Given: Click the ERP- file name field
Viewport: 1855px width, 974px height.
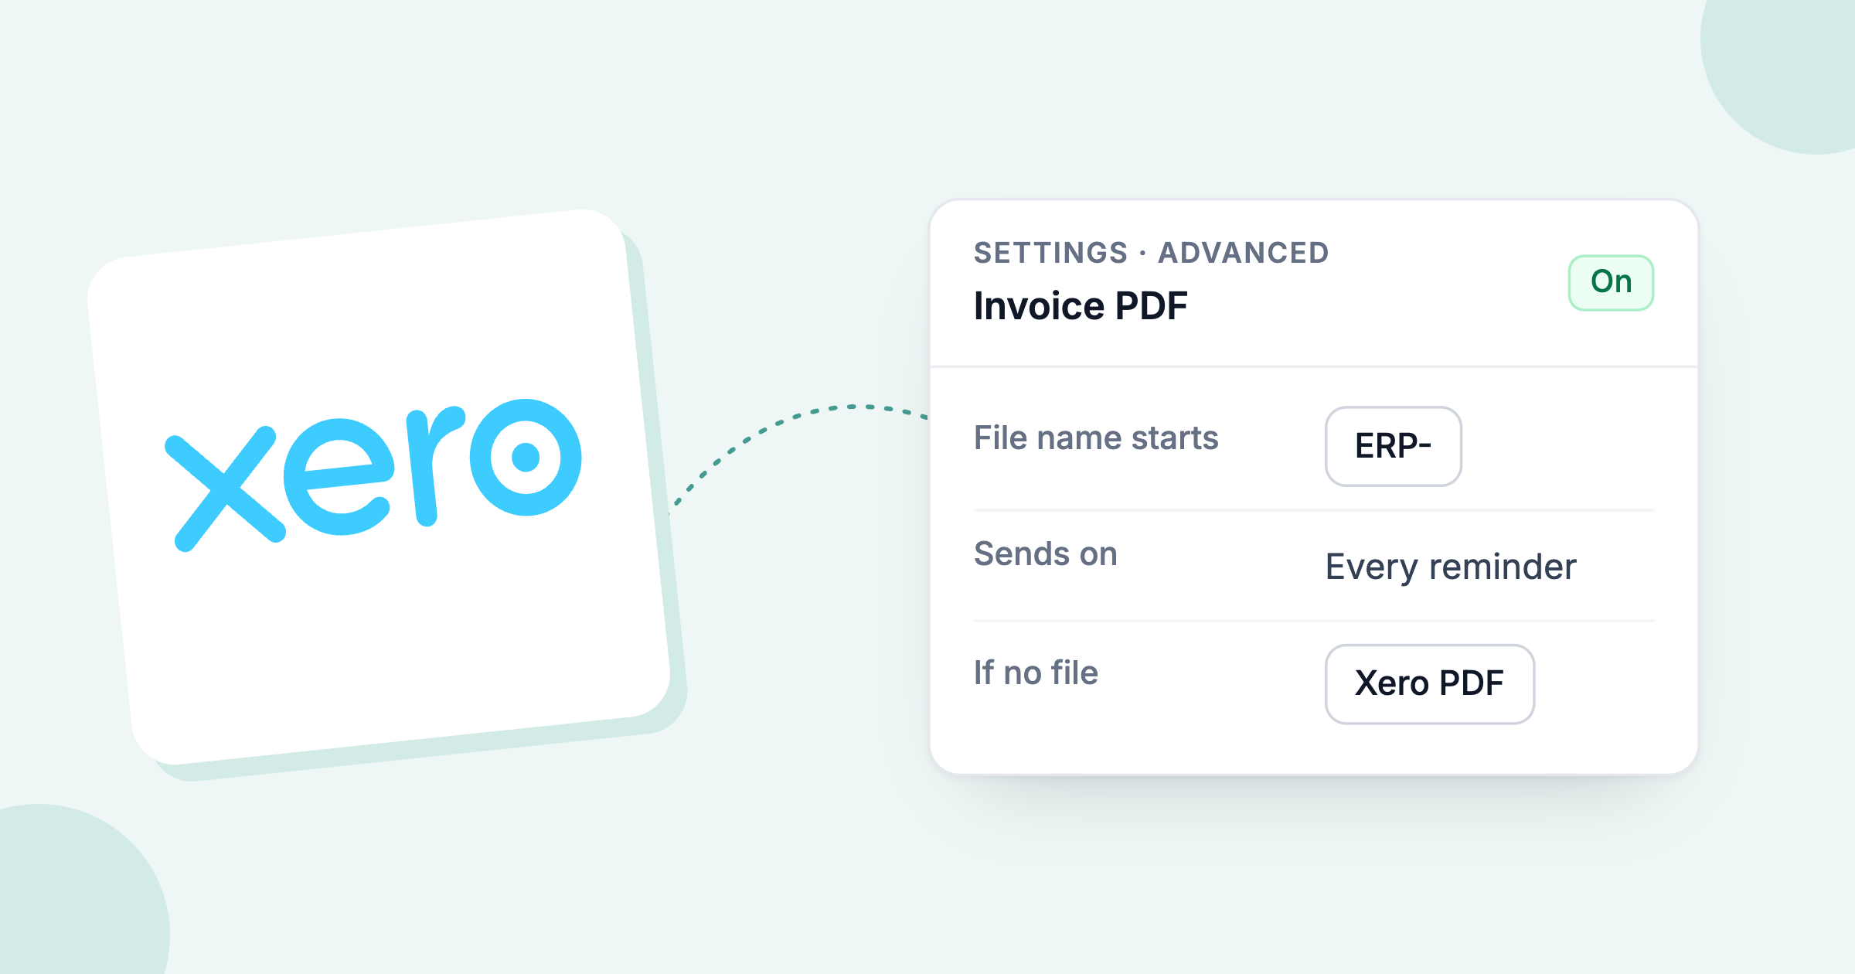Looking at the screenshot, I should click(x=1393, y=446).
